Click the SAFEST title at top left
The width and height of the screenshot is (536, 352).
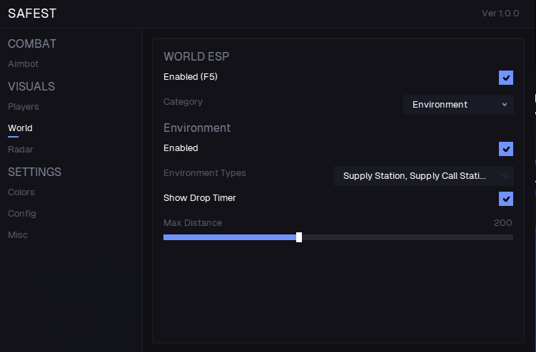(x=32, y=14)
